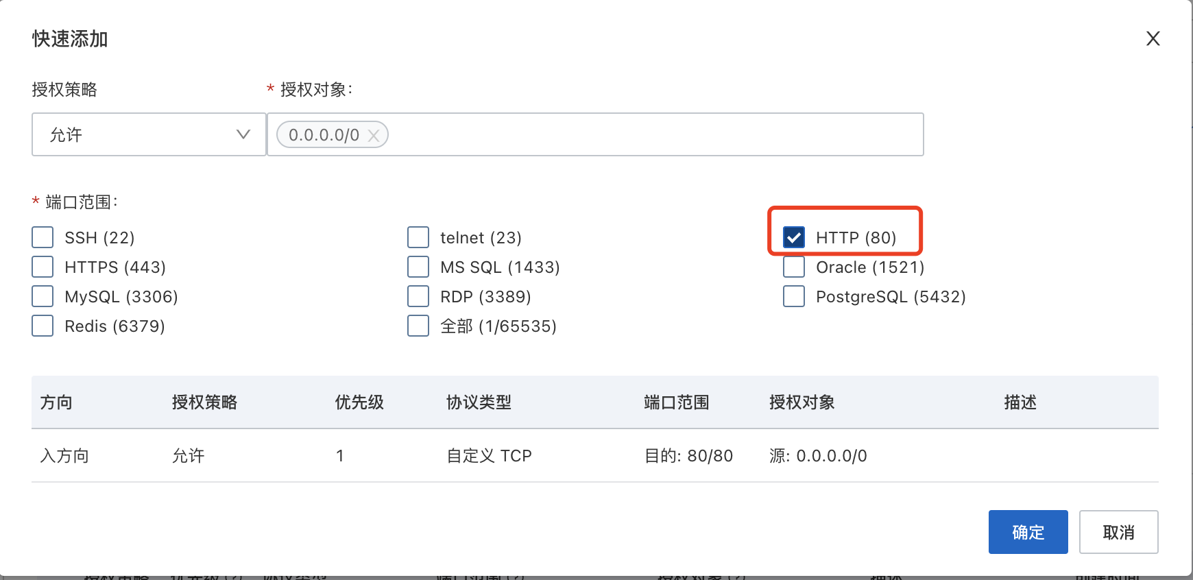Enable the SSH (22) checkbox
The width and height of the screenshot is (1193, 580).
click(x=43, y=238)
